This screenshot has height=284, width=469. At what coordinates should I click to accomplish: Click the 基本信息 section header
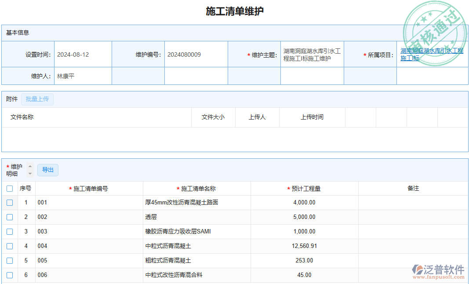tap(17, 32)
